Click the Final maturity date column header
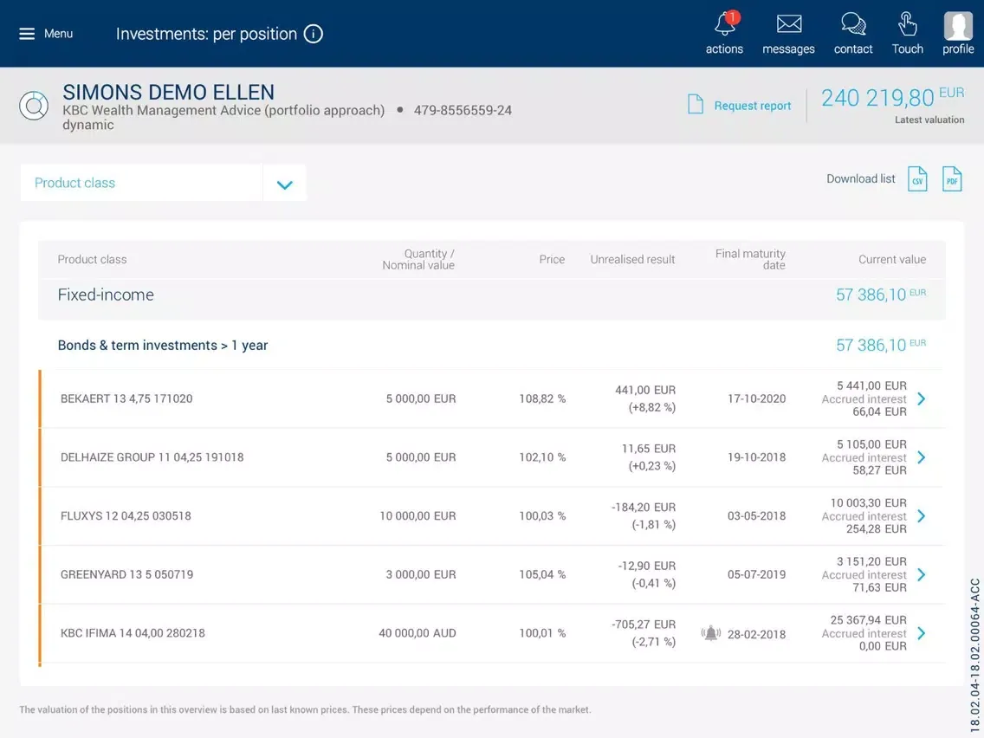This screenshot has height=738, width=984. pos(750,259)
